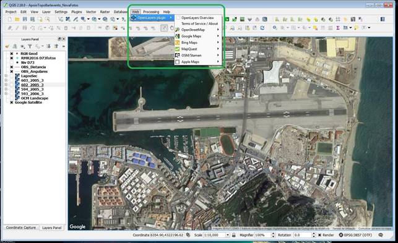The height and width of the screenshot is (243, 398).
Task: Toggle visibility of RGN Geod layer
Action: (11, 54)
